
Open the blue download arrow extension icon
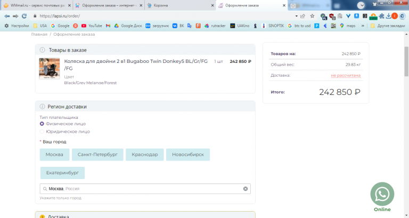357,16
